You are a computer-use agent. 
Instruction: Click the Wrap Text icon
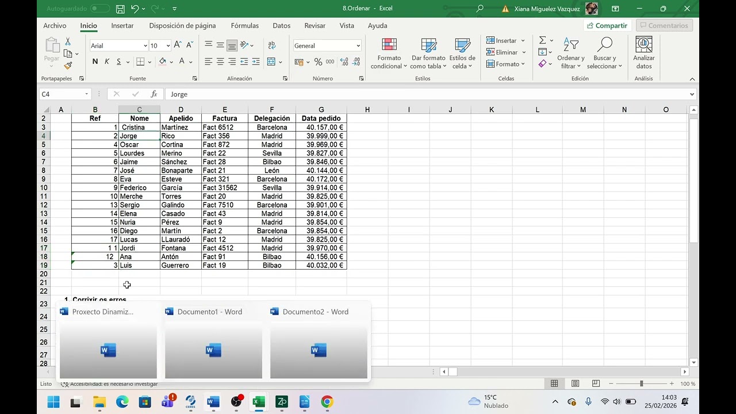272,45
